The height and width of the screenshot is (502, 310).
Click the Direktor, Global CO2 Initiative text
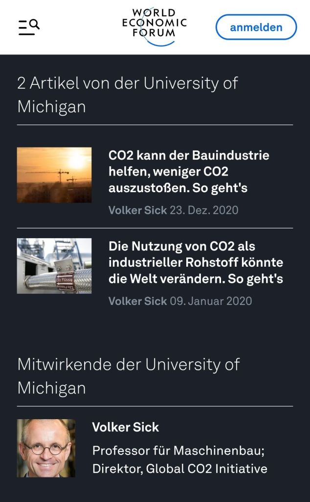(179, 469)
